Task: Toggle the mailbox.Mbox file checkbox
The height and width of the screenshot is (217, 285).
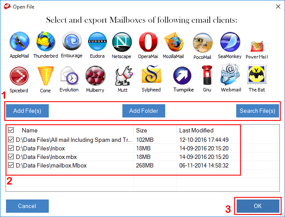Action: 11,165
